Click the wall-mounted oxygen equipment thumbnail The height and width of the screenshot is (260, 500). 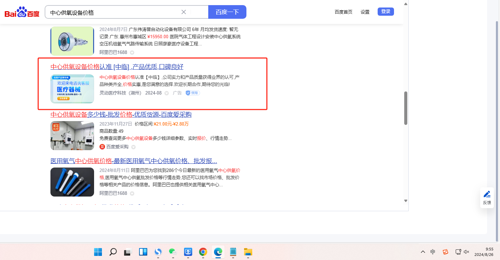point(72,135)
